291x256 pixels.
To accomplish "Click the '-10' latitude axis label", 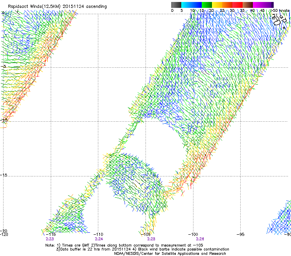I will click(4, 120).
